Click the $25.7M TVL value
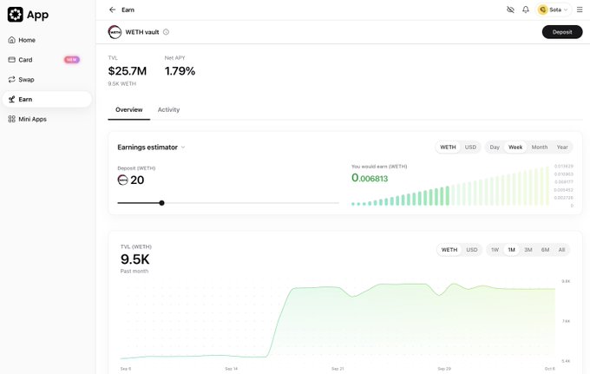Screen dimensions: 590x374 (128, 71)
